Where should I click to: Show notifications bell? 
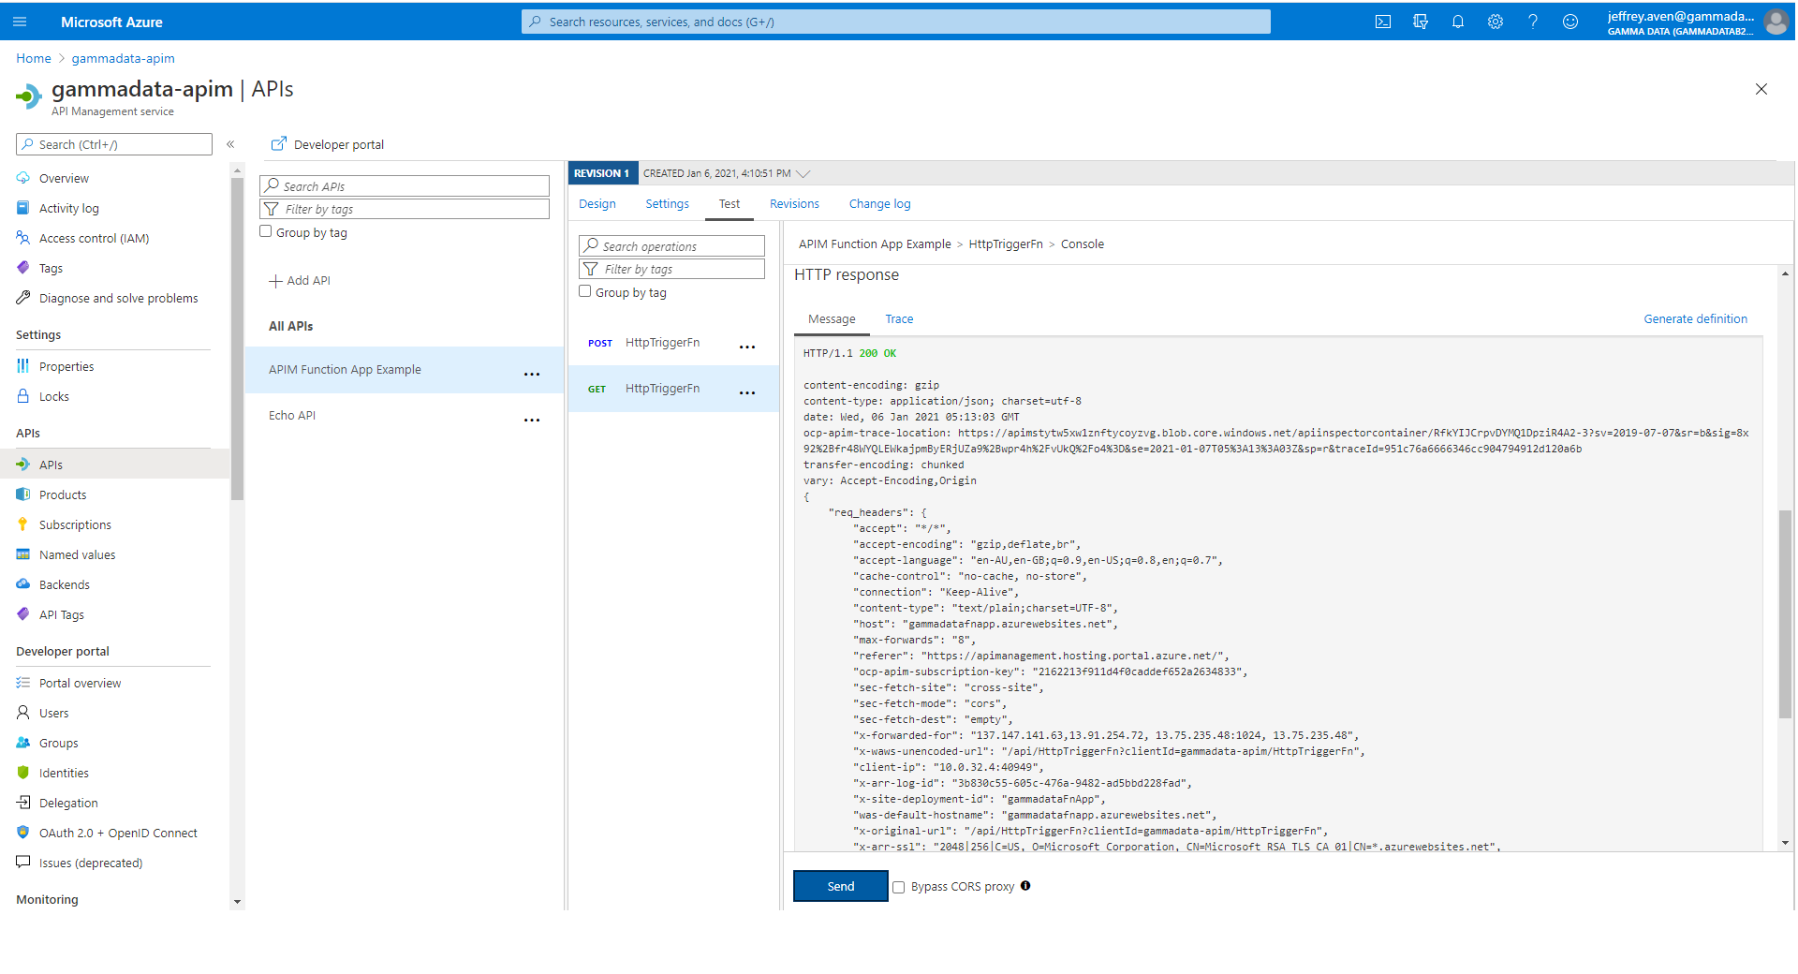1458,22
